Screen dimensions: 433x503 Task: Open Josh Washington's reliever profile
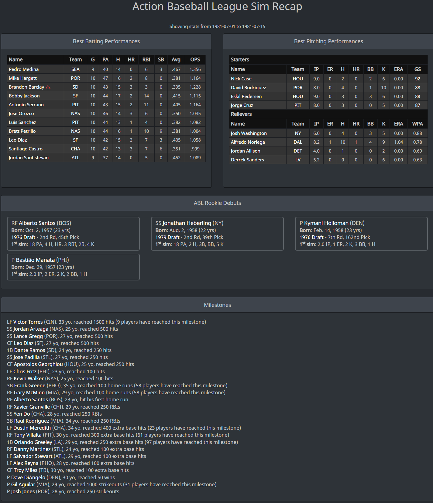click(249, 133)
